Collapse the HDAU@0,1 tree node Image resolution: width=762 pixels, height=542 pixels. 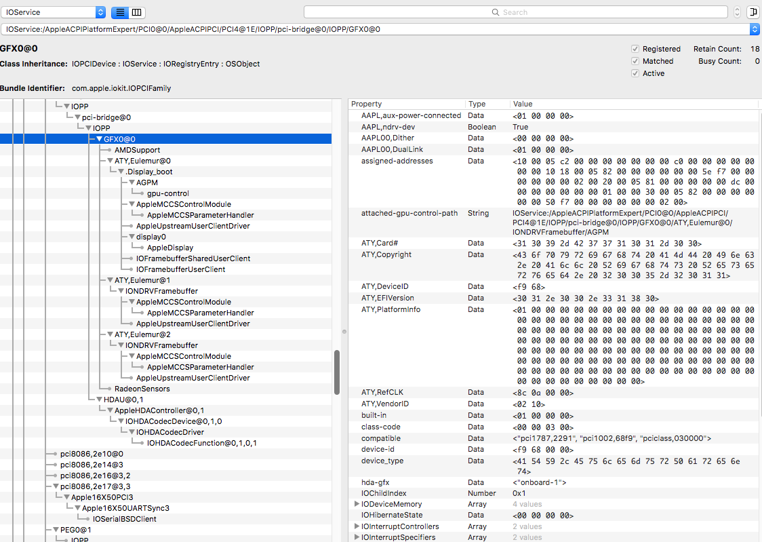pyautogui.click(x=99, y=400)
